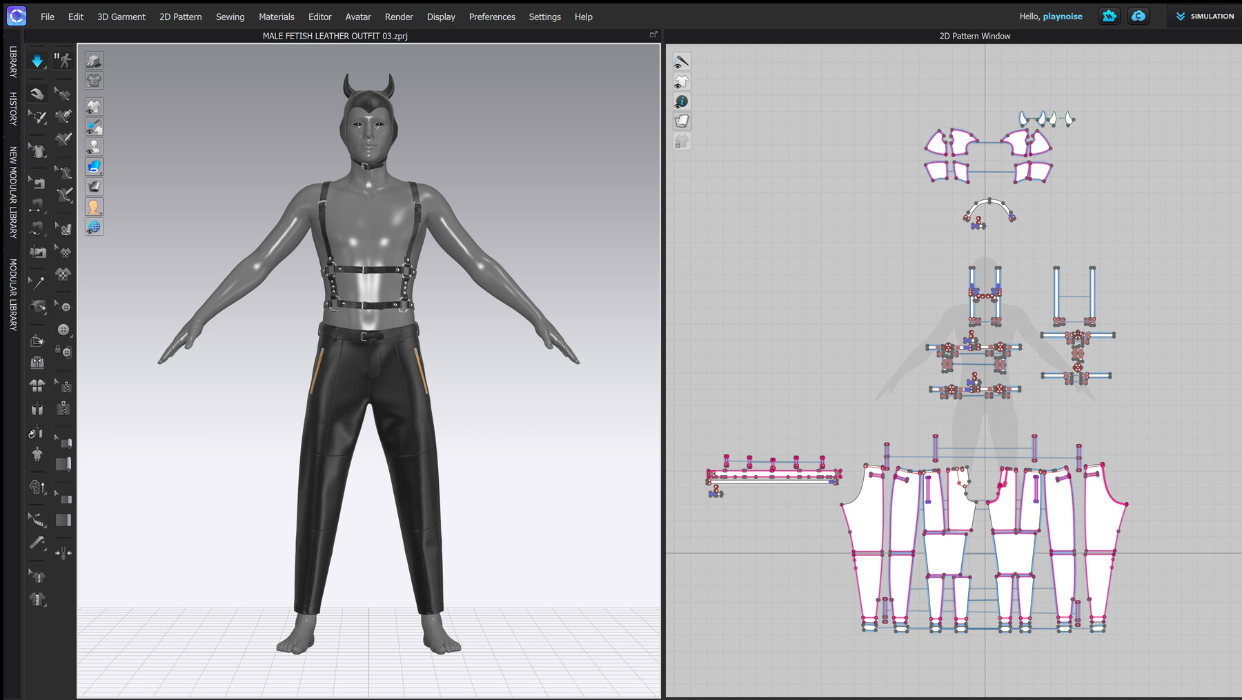Toggle the grey garment surface display icon

(94, 187)
